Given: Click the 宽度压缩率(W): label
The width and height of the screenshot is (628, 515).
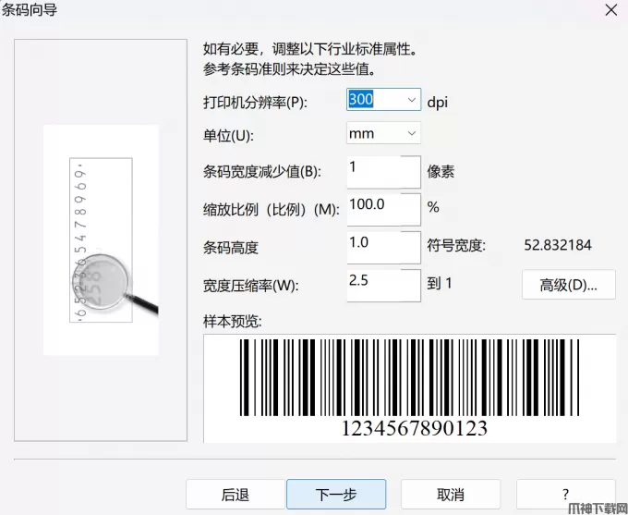Looking at the screenshot, I should click(x=250, y=286).
